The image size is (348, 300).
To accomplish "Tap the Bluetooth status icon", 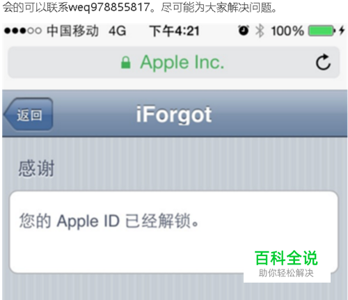I will tap(260, 31).
